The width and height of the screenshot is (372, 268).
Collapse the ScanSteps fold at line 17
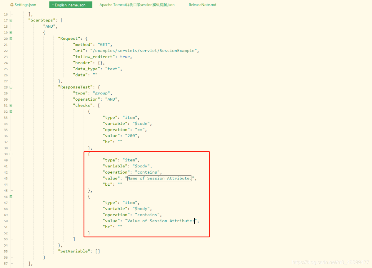pos(11,20)
